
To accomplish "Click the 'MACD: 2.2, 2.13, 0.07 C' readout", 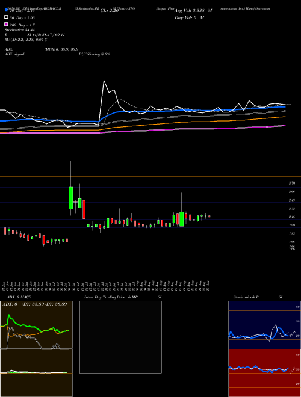I will [26, 40].
